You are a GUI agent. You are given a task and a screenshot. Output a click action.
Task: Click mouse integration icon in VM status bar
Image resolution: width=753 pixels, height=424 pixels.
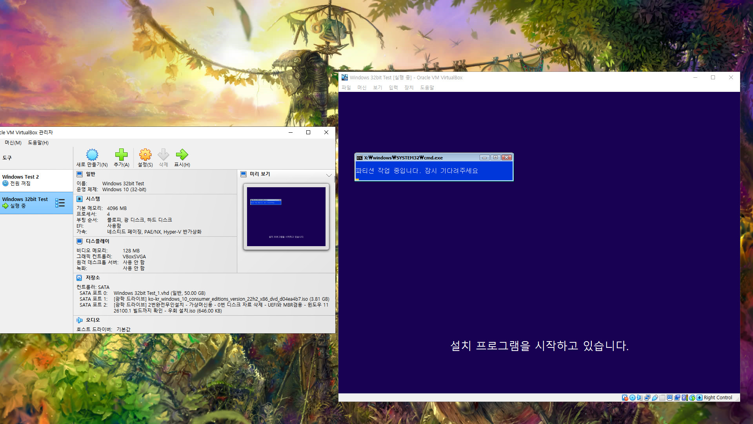[692, 398]
